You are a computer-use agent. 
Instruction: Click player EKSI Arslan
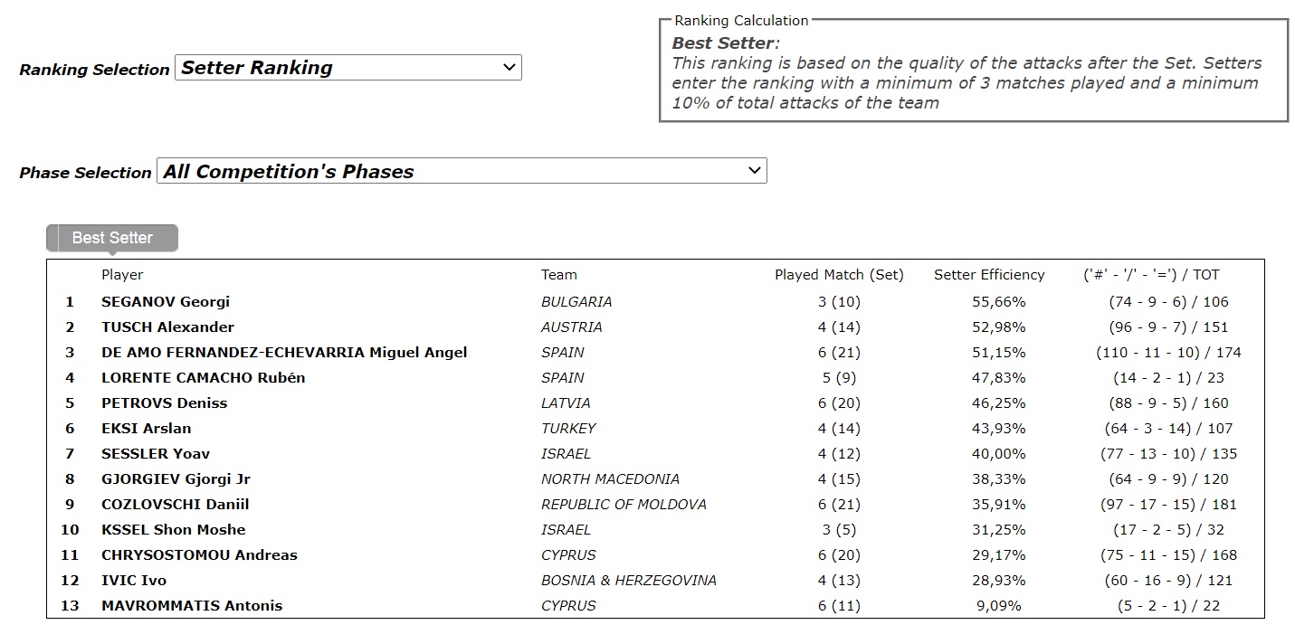tap(146, 429)
